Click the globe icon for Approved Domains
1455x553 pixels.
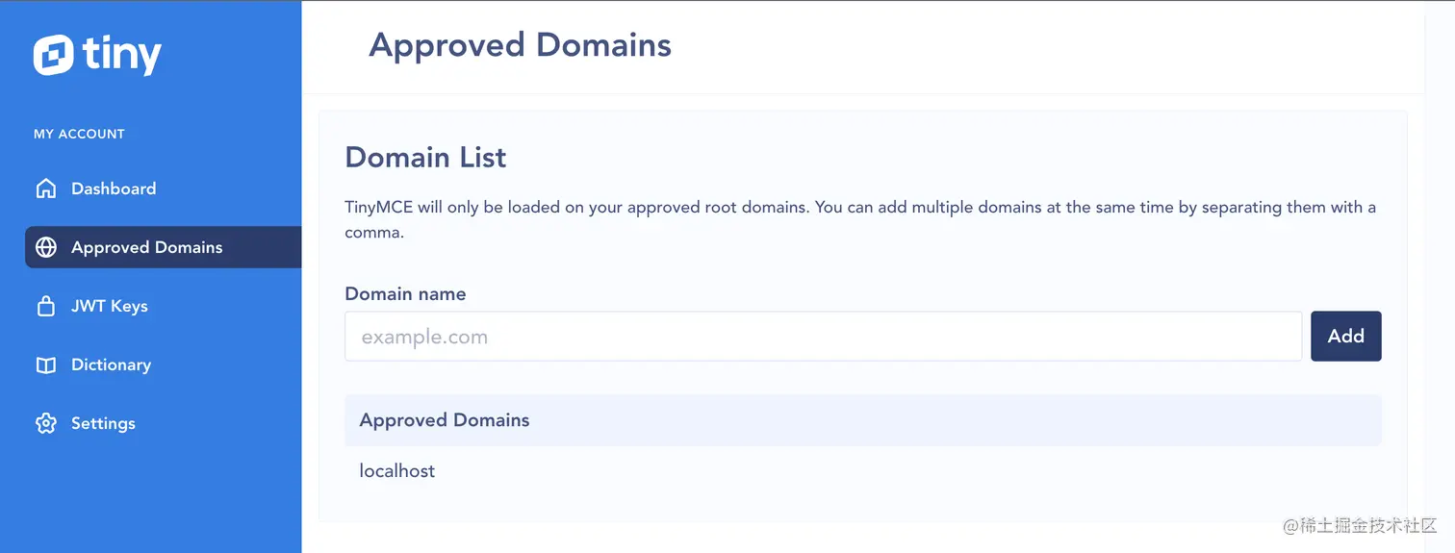click(45, 247)
